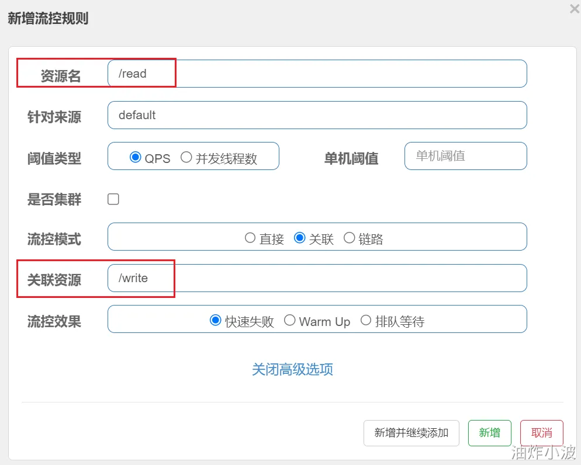
Task: Toggle the 是否集群 checkbox
Action: 113,199
